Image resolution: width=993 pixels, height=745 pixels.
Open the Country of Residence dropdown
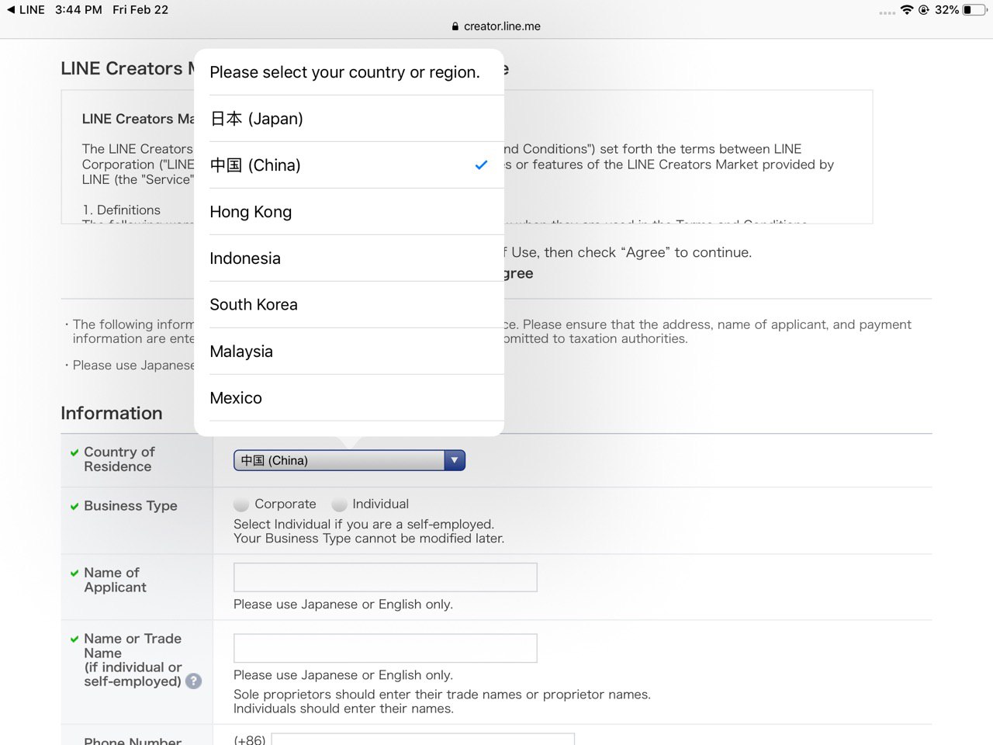349,460
